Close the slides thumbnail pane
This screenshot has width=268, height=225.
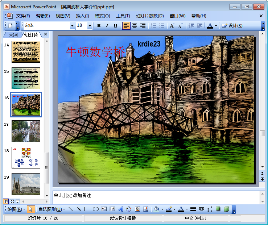pyautogui.click(x=45, y=34)
